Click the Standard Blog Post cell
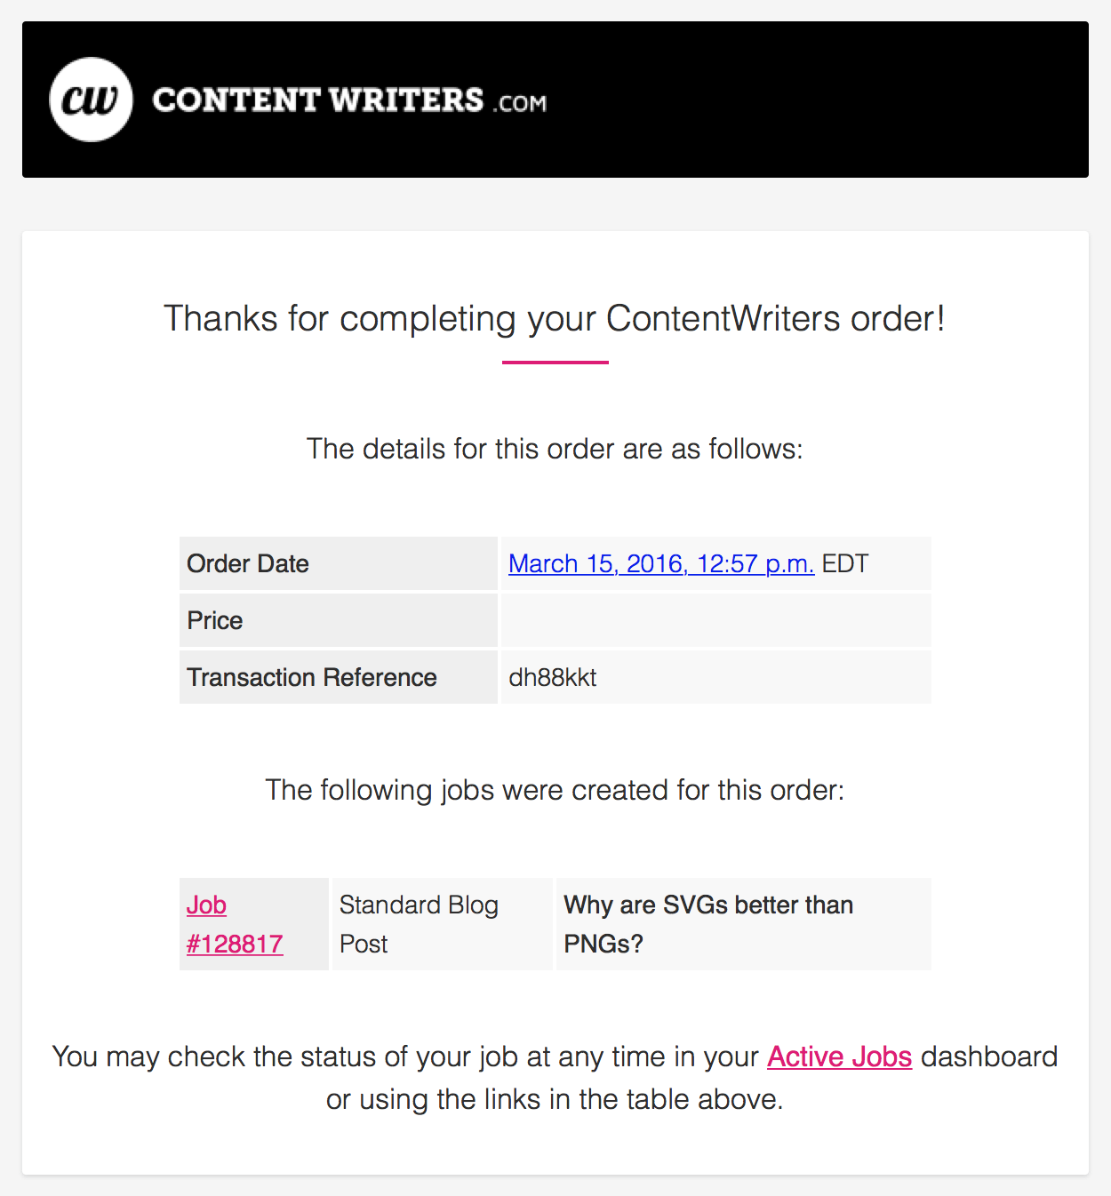Viewport: 1111px width, 1196px height. tap(443, 924)
